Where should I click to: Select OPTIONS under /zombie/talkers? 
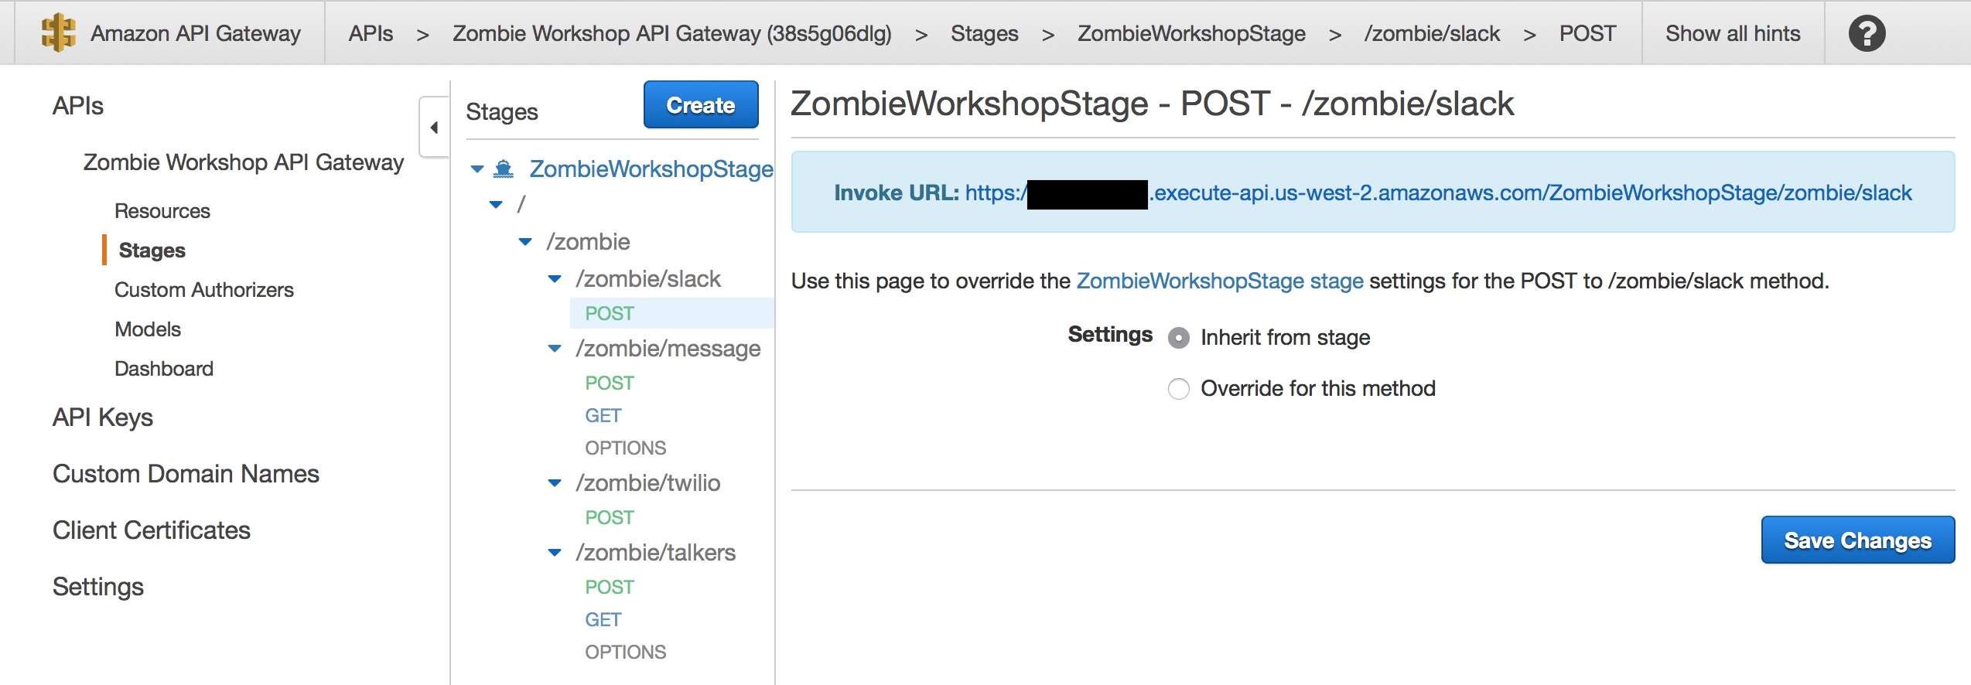click(x=625, y=653)
